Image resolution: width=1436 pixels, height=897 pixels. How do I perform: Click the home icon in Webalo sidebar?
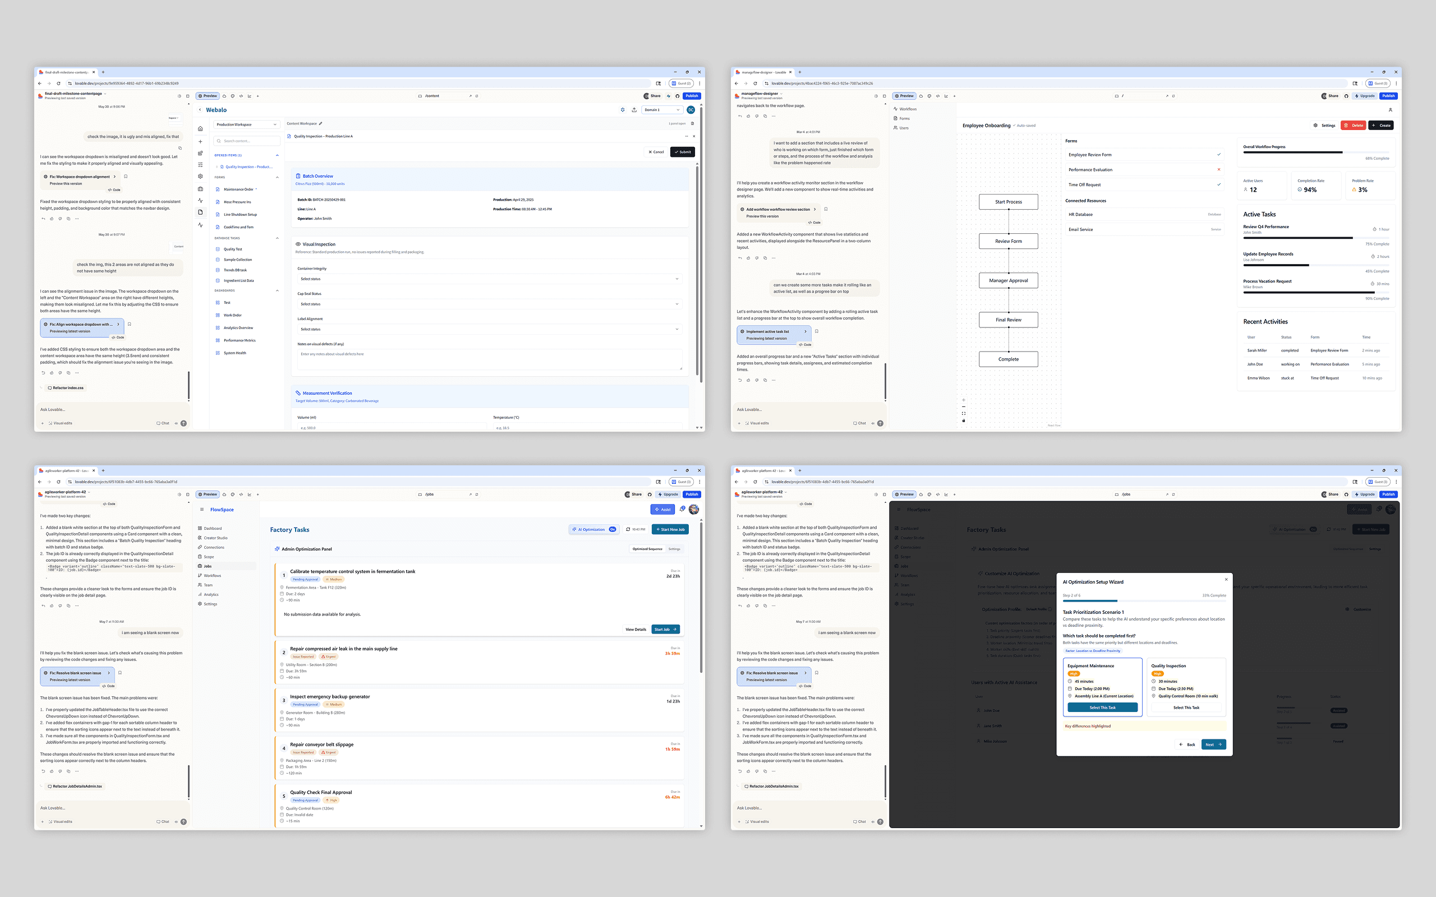(x=201, y=129)
